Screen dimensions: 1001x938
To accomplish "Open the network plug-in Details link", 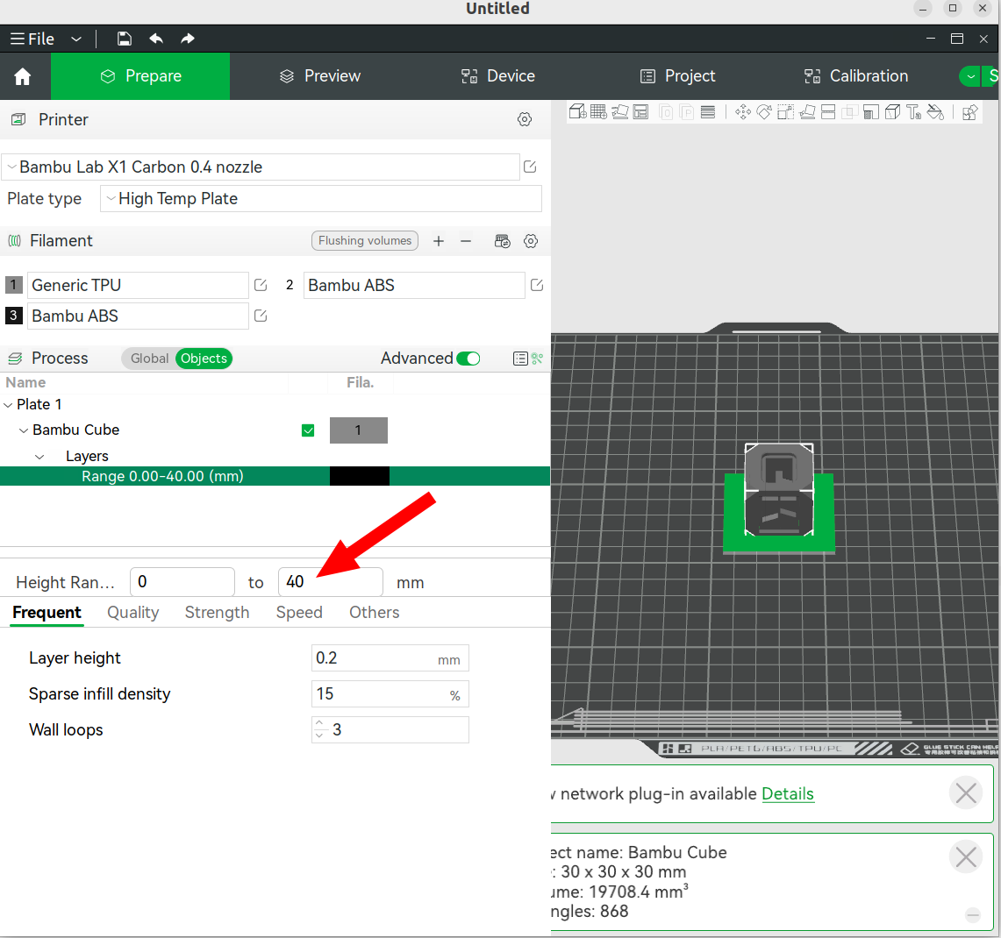I will 788,793.
